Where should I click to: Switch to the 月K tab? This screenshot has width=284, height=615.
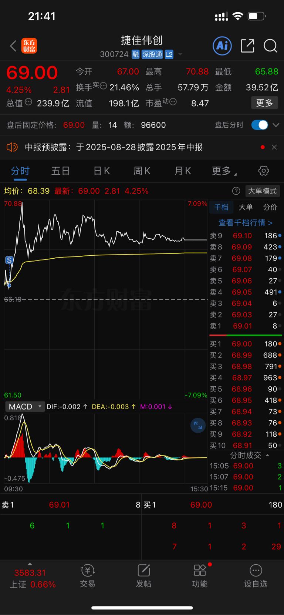tap(183, 171)
